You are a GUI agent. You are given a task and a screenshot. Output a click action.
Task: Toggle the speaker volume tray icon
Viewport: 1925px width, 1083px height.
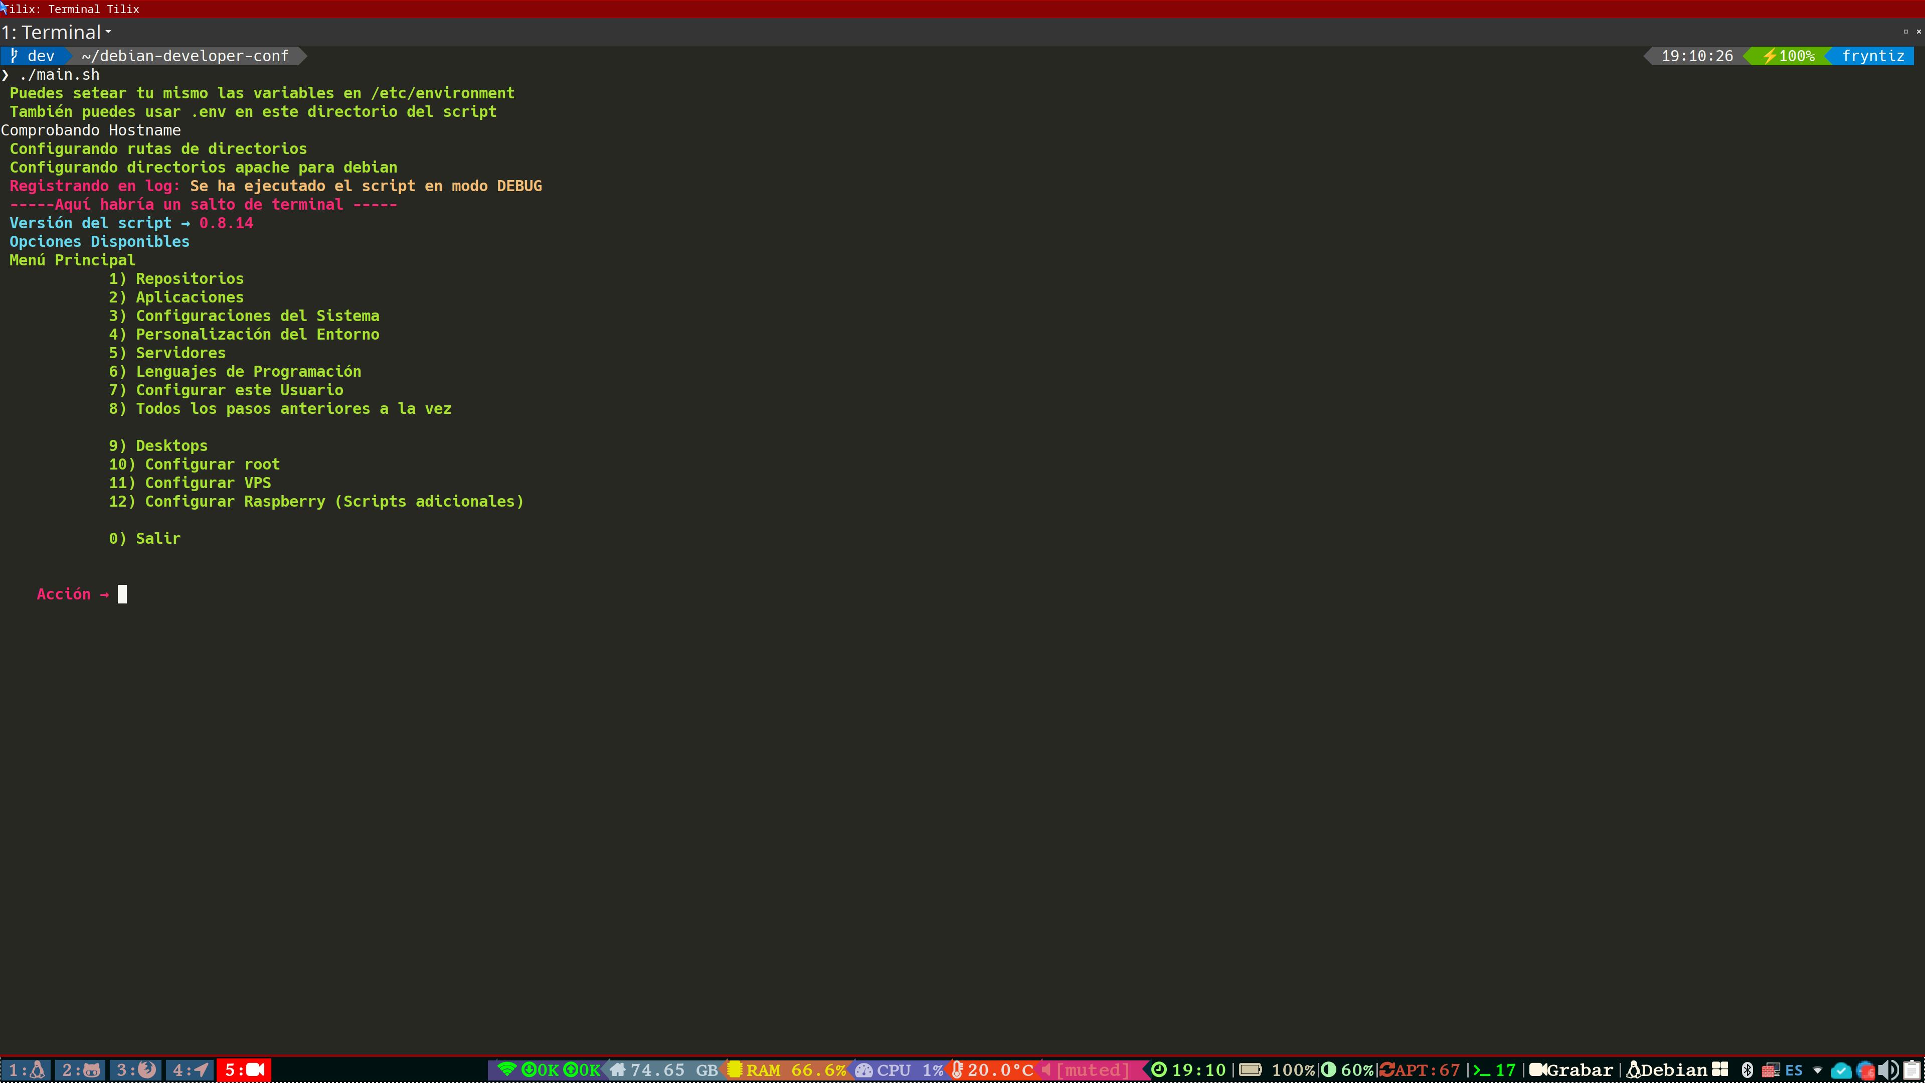click(x=1888, y=1070)
